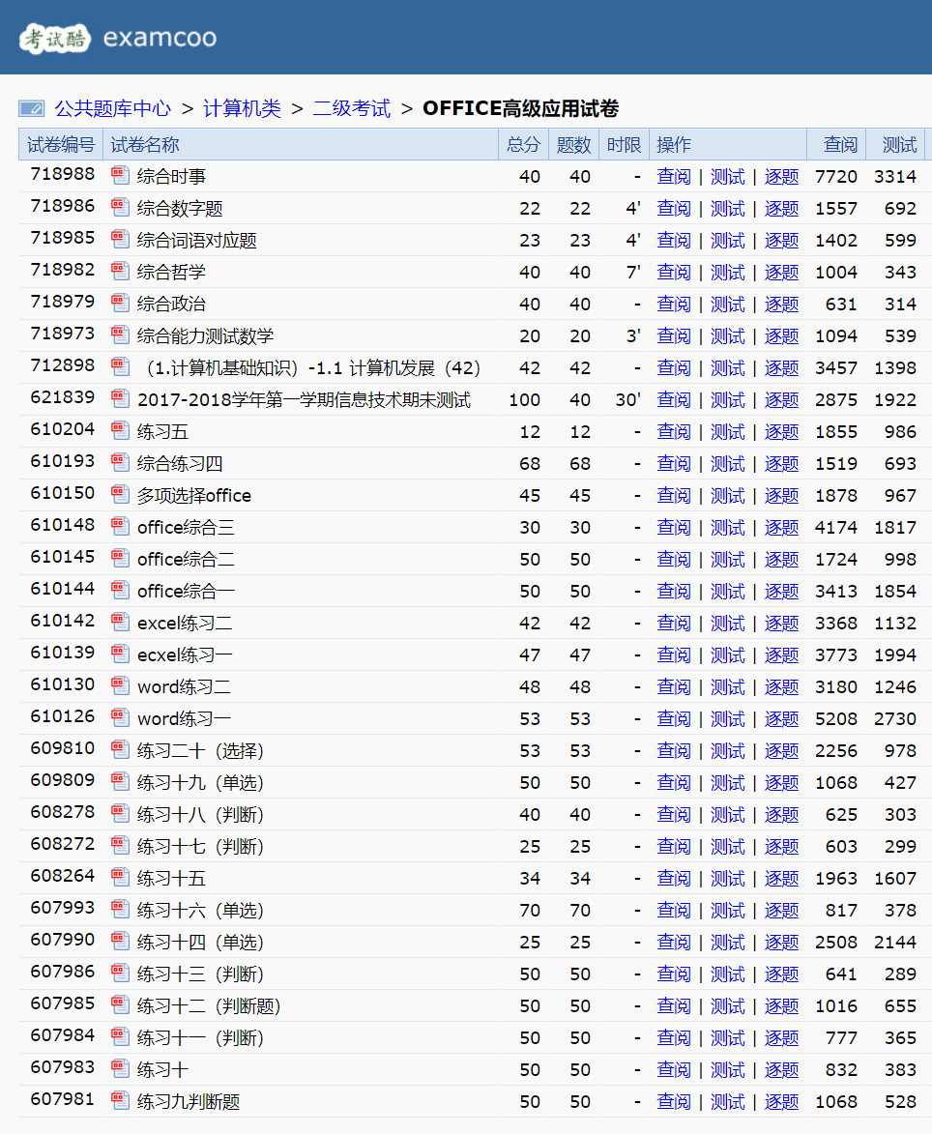This screenshot has width=932, height=1134.
Task: Open 逐题 for 练习十七 (判断)
Action: [781, 846]
